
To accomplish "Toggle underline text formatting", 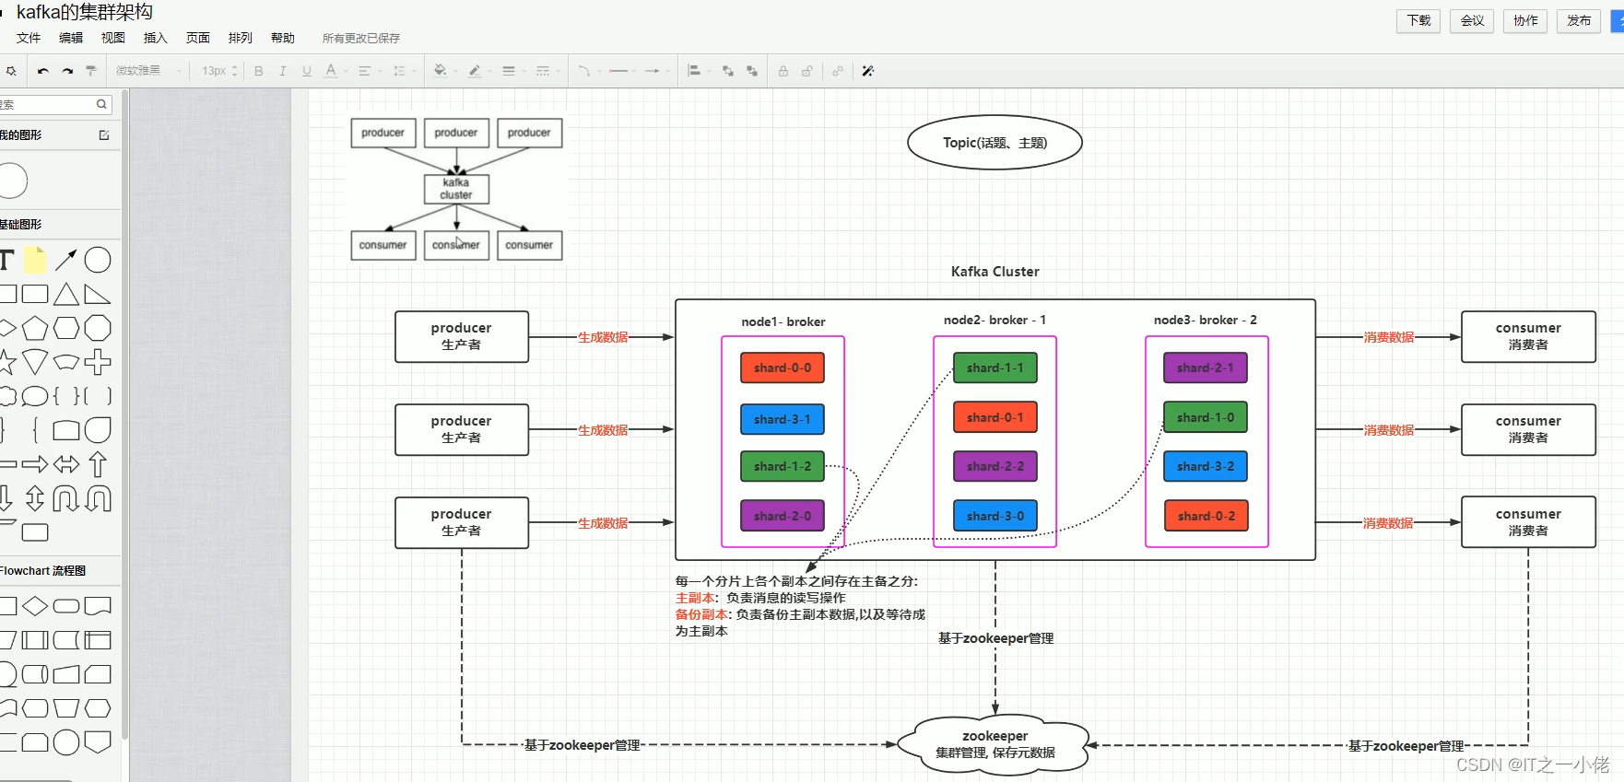I will pos(307,71).
